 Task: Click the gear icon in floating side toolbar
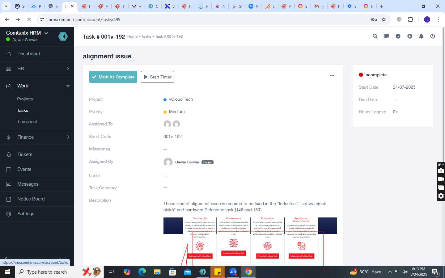tap(441, 196)
